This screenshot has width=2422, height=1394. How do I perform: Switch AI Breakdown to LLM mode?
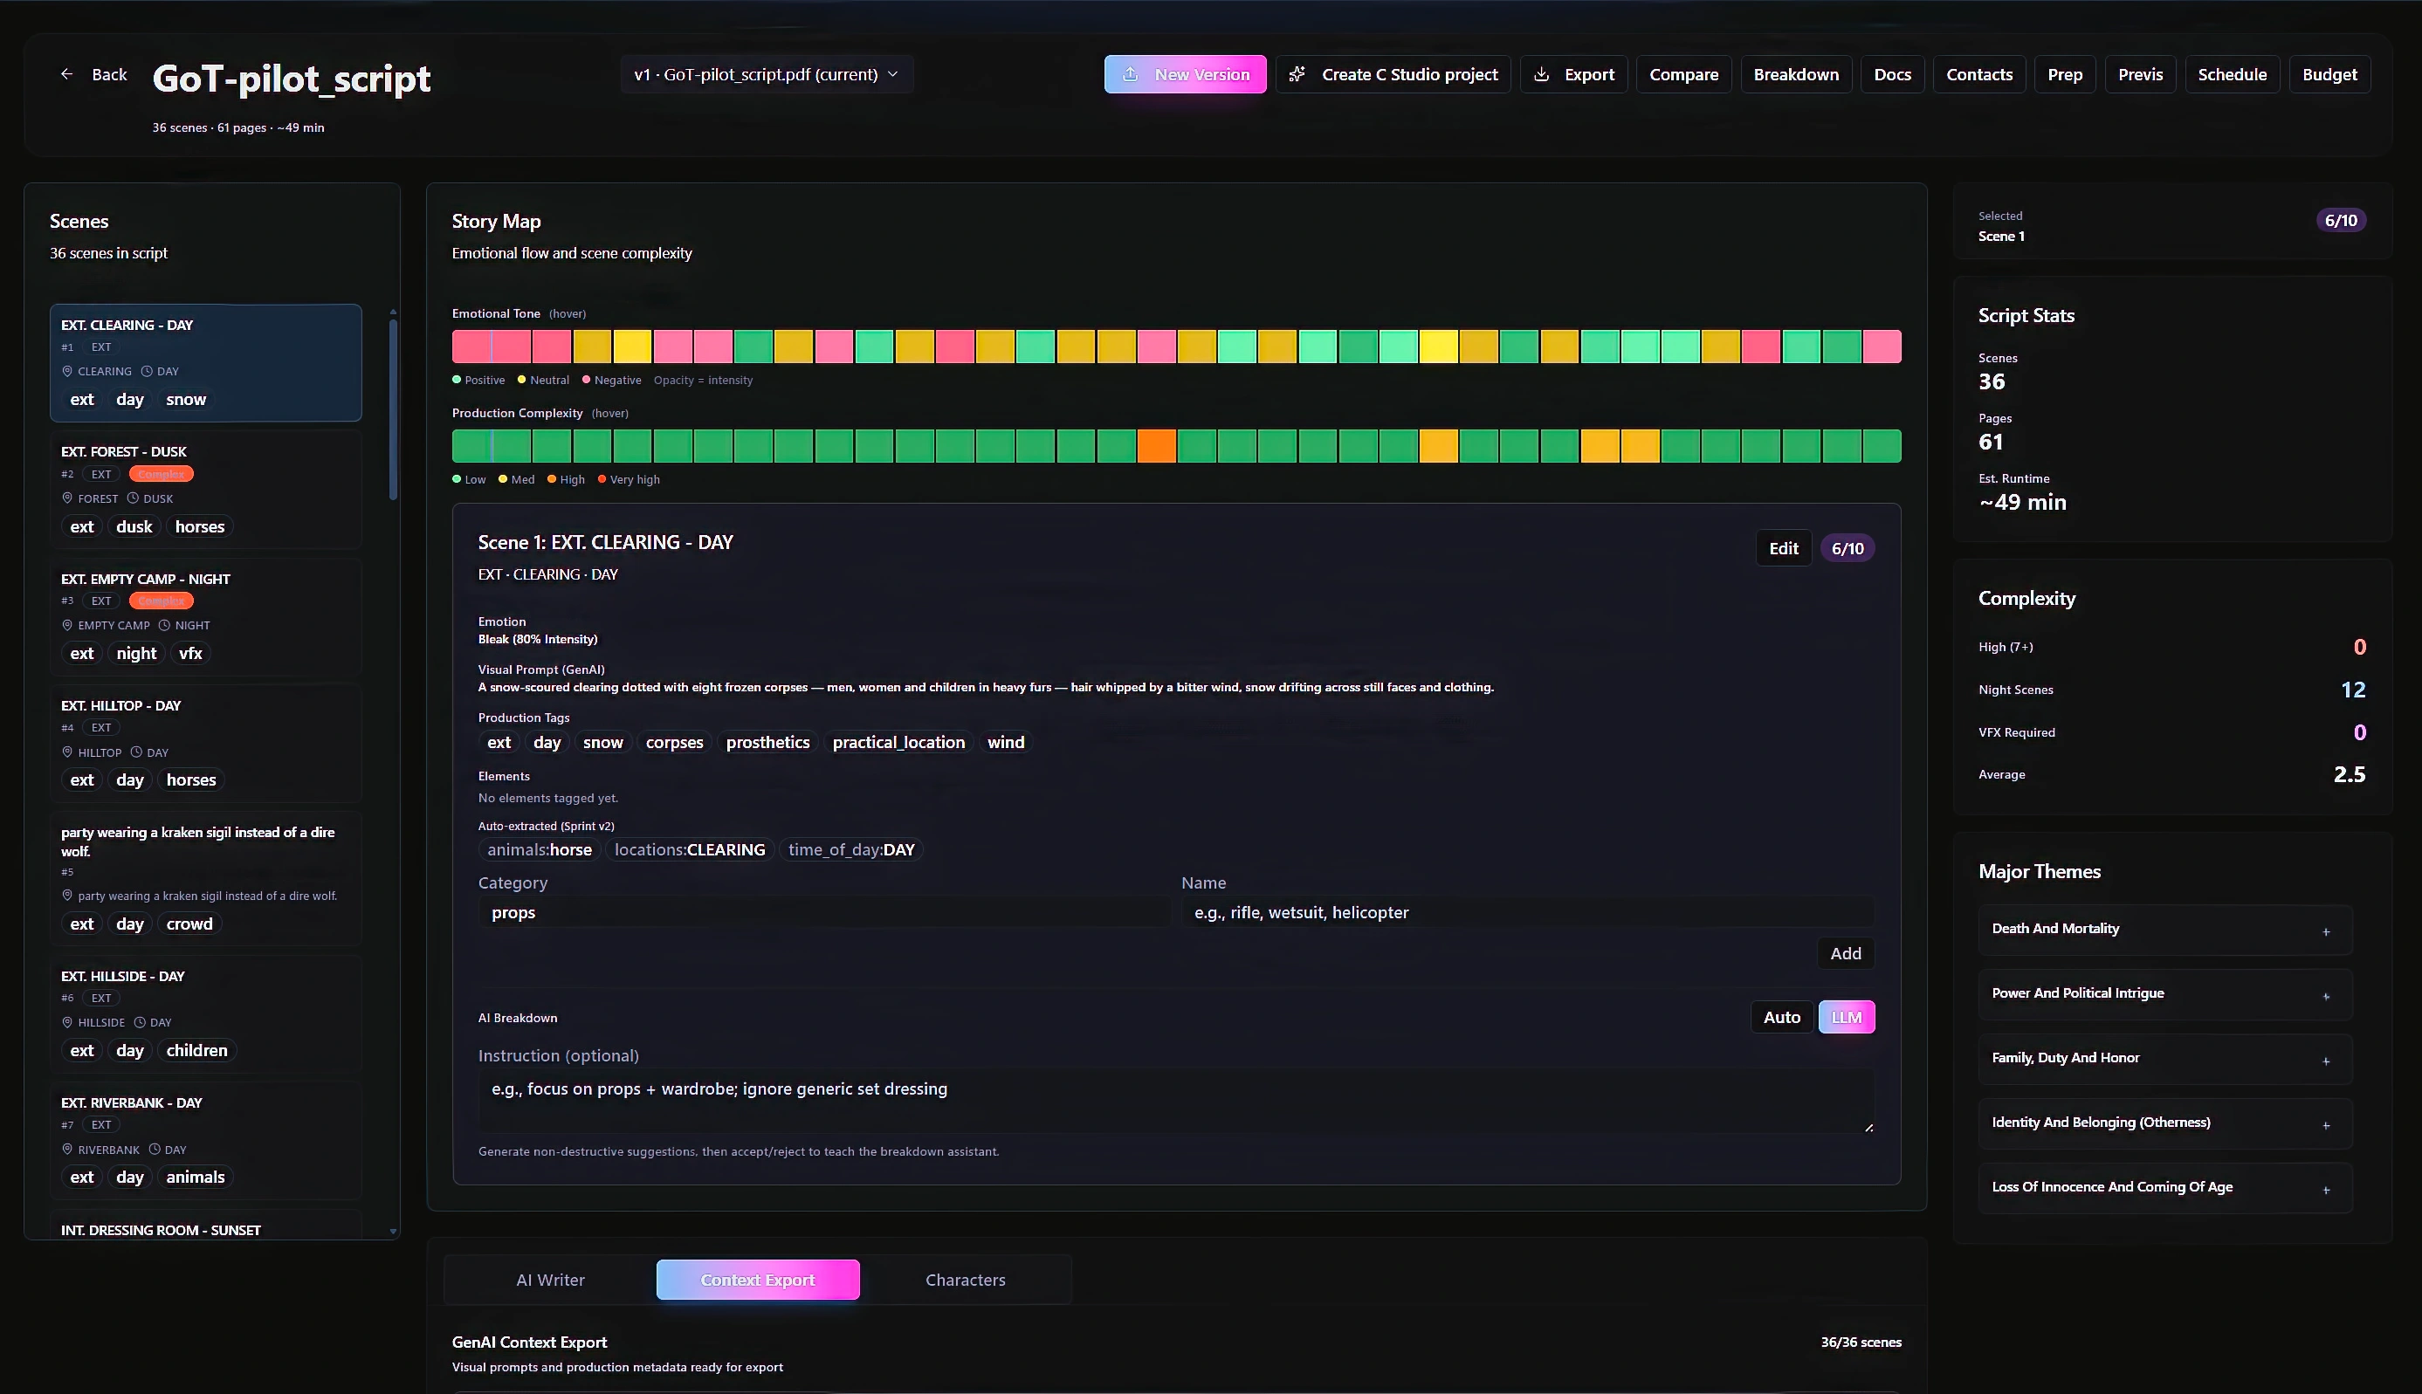pyautogui.click(x=1846, y=1017)
